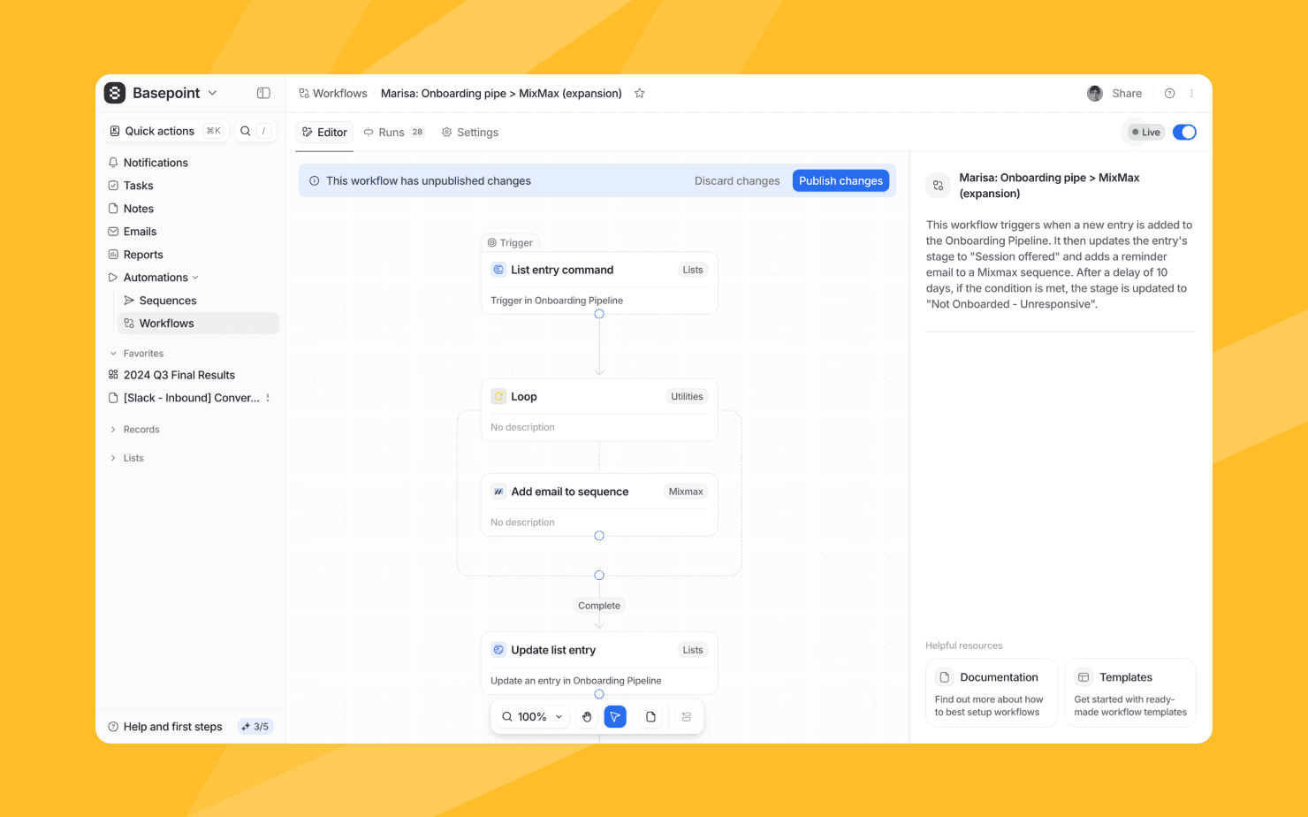Viewport: 1308px width, 817px height.
Task: Click Discard changes
Action: coord(737,180)
